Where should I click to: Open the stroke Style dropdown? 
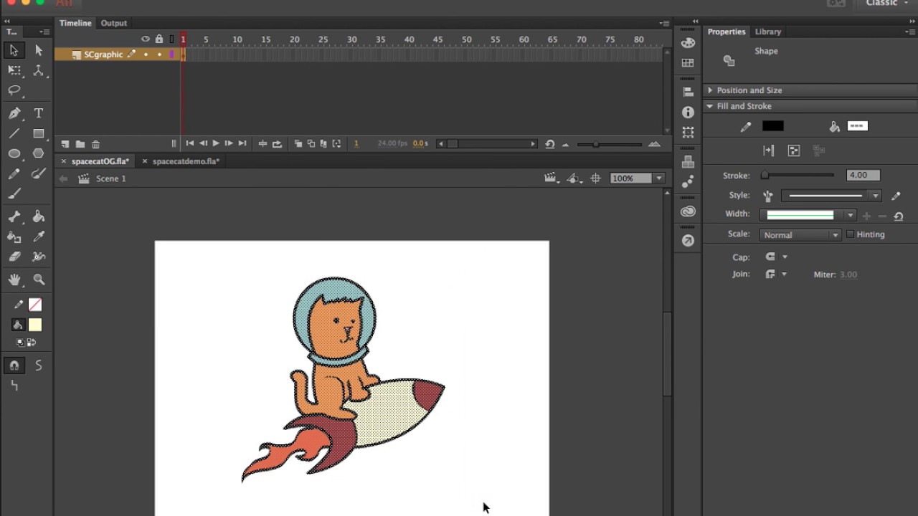(x=832, y=195)
